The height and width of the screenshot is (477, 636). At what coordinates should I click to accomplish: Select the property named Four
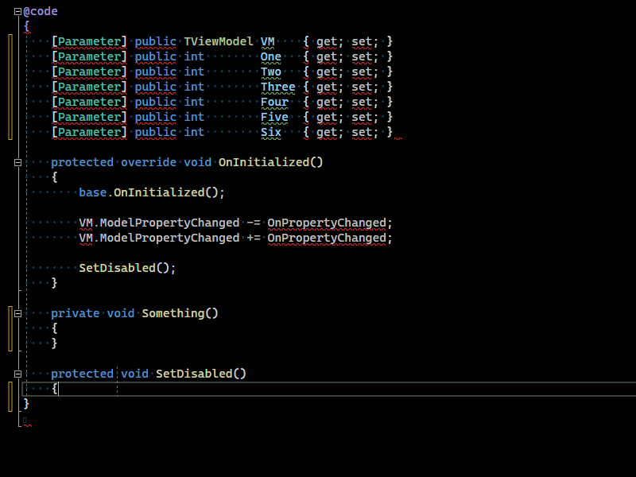click(x=274, y=102)
